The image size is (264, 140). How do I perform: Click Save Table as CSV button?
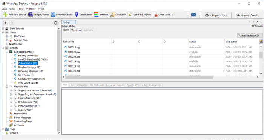[x=250, y=35]
